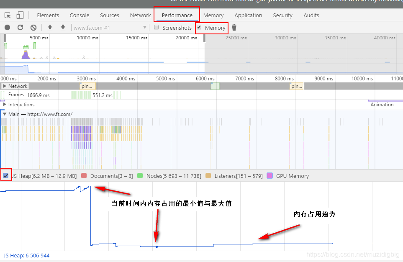Toggle the Documents red counter swatch
Image resolution: width=403 pixels, height=262 pixels.
click(x=84, y=176)
